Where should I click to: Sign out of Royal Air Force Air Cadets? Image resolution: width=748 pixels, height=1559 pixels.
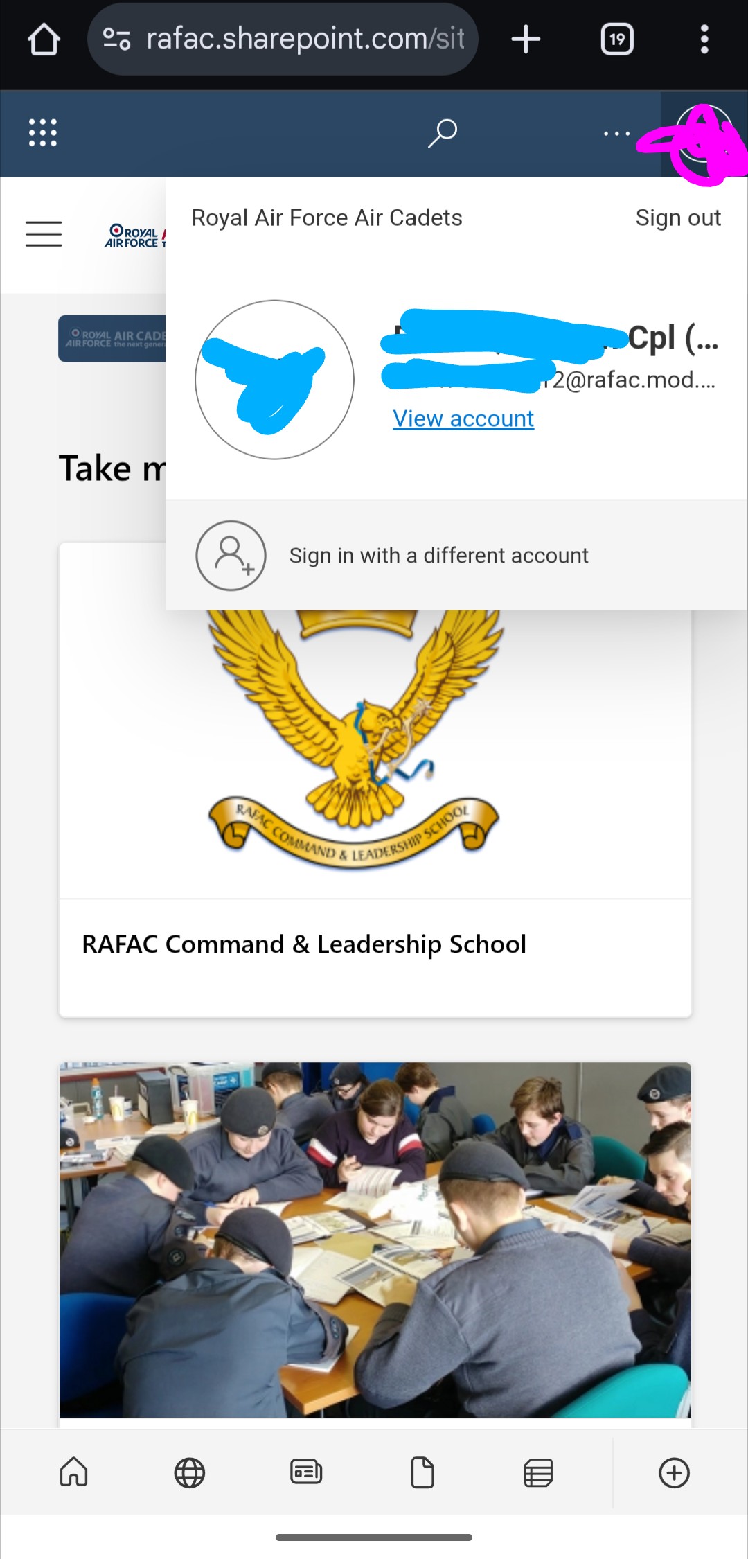678,218
